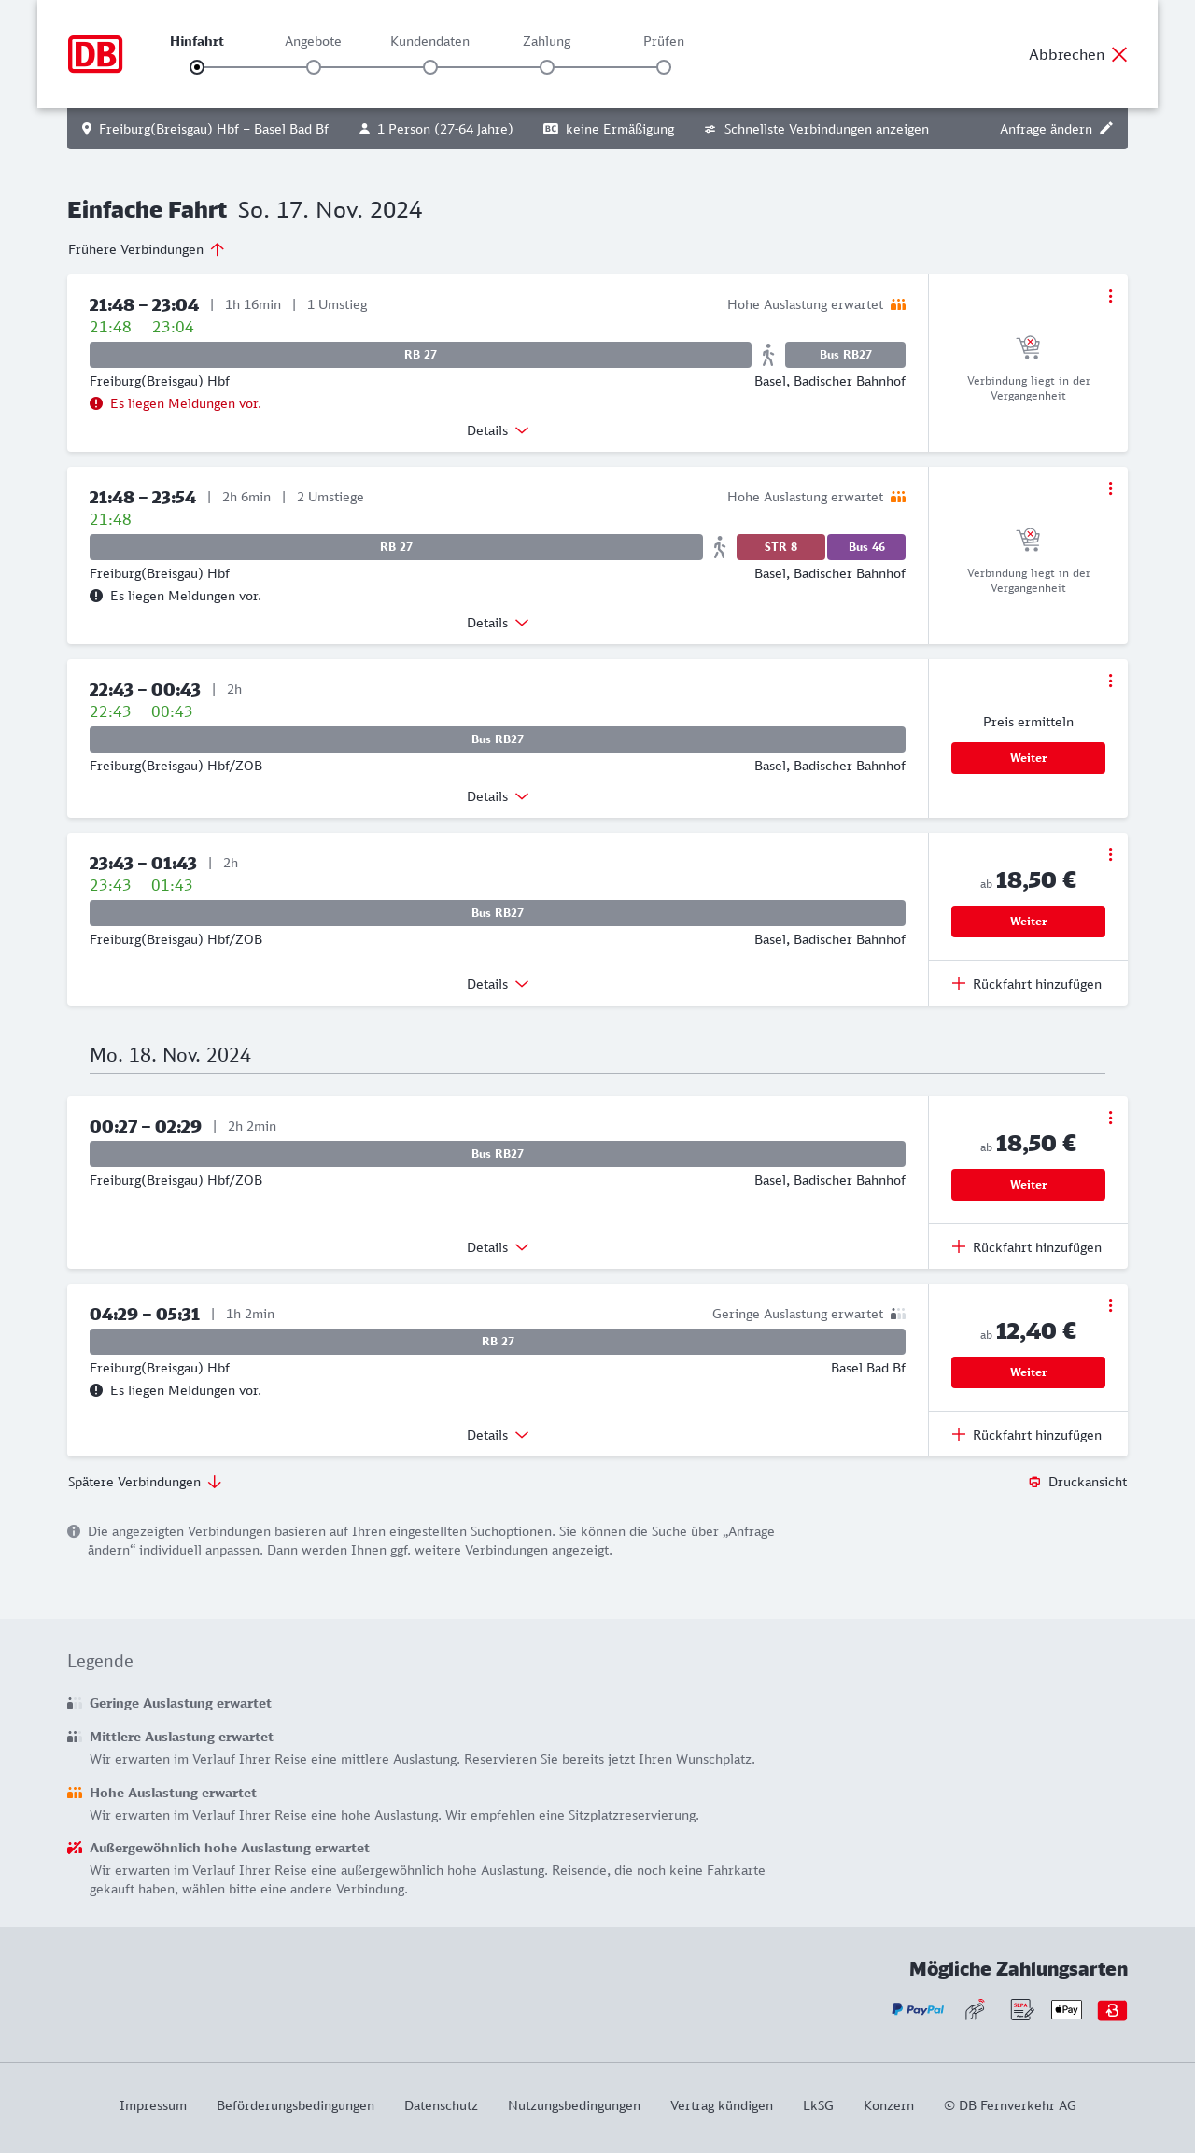Click the printer icon for Druckansicht

coord(1034,1482)
